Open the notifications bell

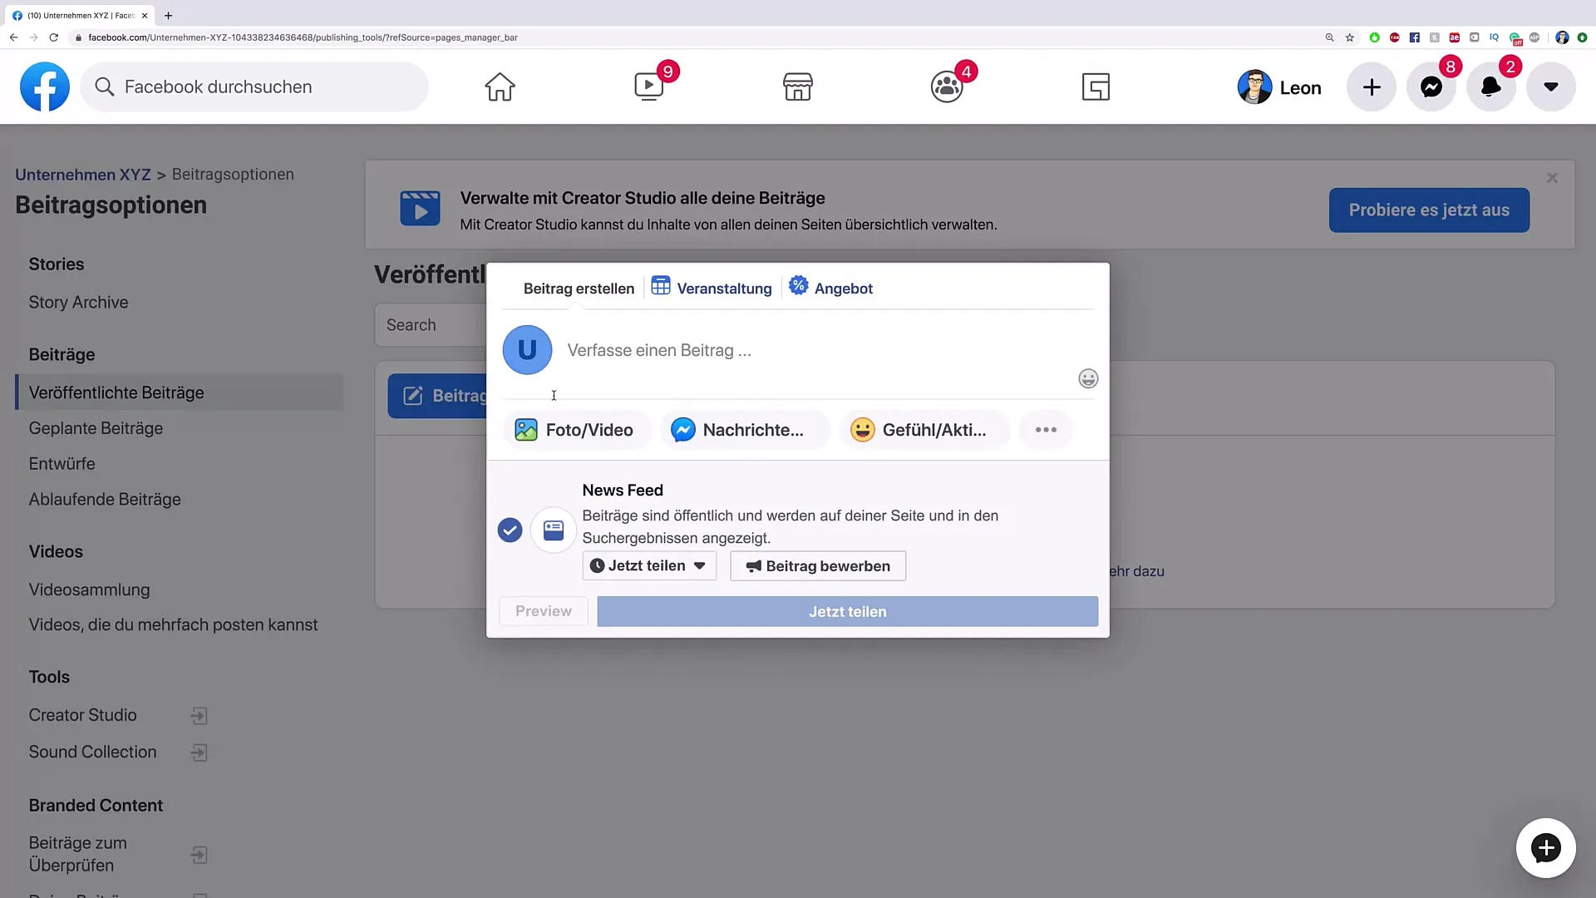(x=1491, y=86)
